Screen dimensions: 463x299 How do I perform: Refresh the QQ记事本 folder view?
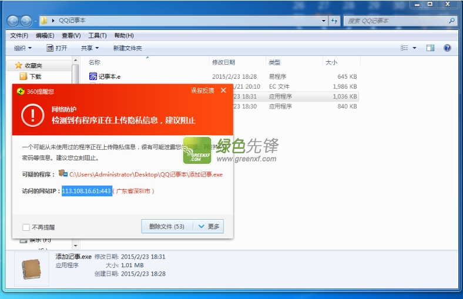[334, 21]
